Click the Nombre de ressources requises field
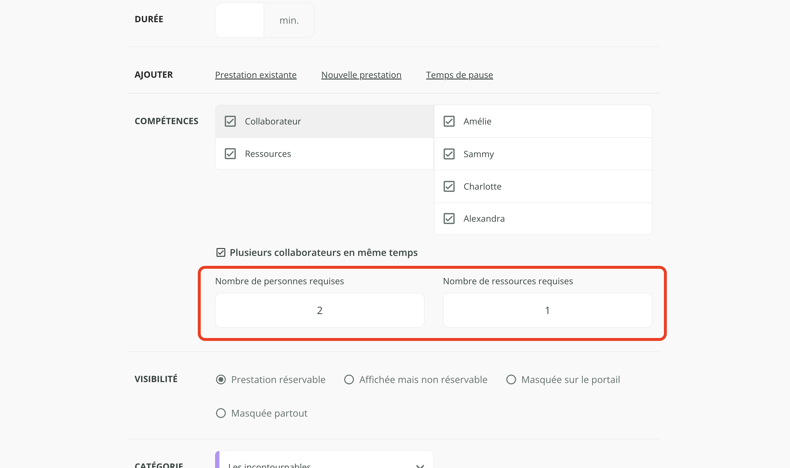The height and width of the screenshot is (468, 790). tap(547, 310)
